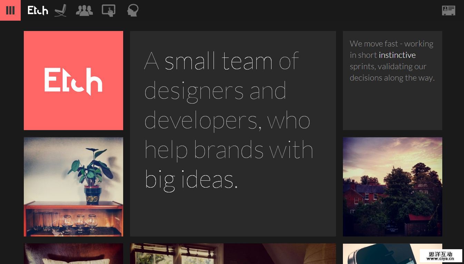Open the head with brain icon
Image resolution: width=464 pixels, height=264 pixels.
click(x=132, y=10)
